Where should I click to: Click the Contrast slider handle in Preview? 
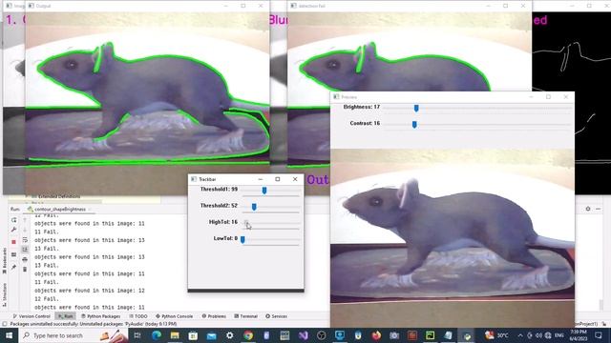414,125
